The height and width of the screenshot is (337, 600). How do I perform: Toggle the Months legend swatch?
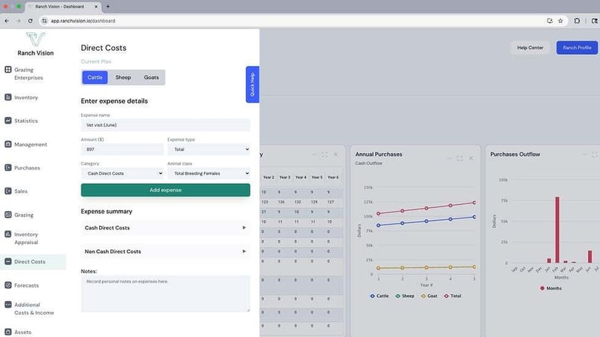click(x=543, y=287)
